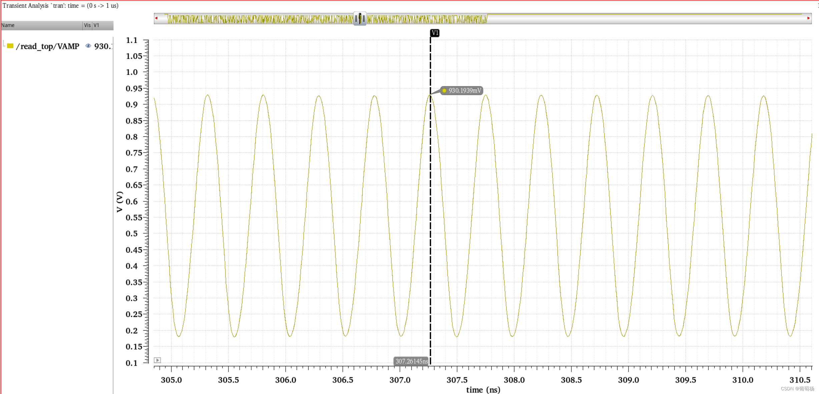The height and width of the screenshot is (394, 819).
Task: Toggle visibility eye icon for /read_top/VAMP
Action: coord(88,46)
